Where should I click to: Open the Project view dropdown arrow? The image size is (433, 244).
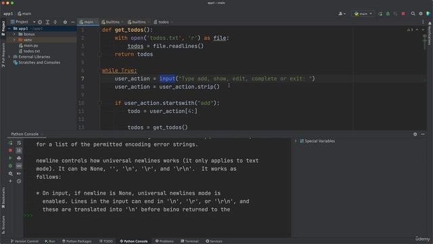(34, 22)
